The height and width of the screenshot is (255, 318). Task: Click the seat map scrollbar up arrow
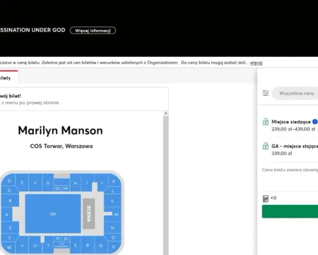coord(166,114)
